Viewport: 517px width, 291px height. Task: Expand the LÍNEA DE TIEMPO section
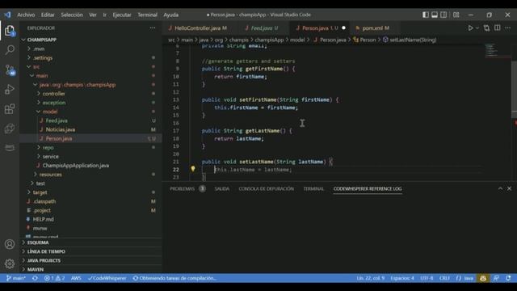(90, 251)
